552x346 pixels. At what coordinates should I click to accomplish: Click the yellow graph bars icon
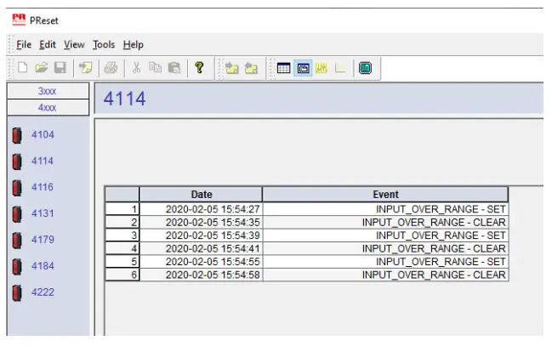point(322,68)
